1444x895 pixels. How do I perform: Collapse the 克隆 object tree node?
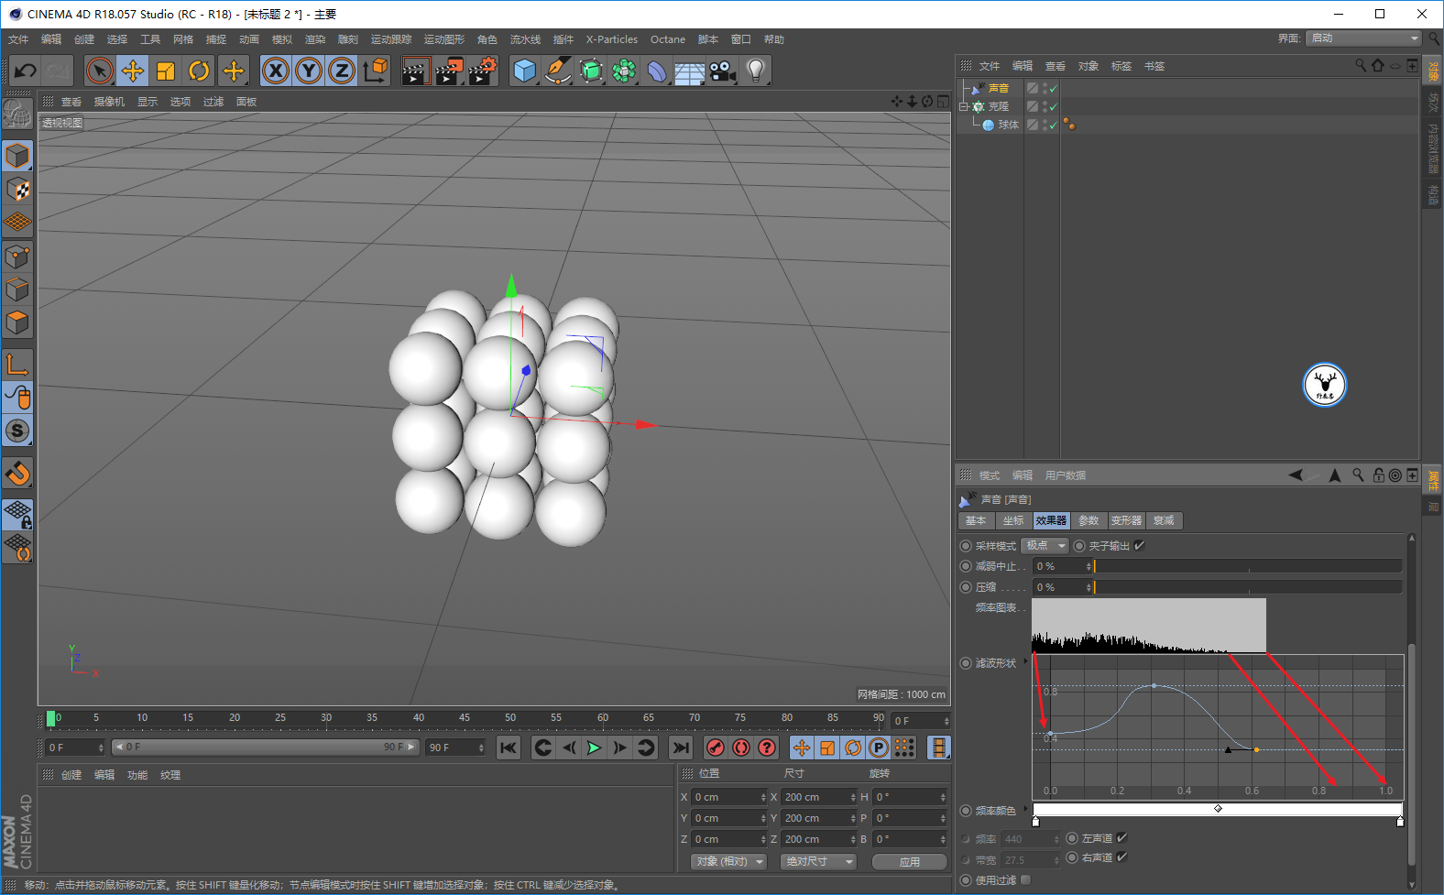point(963,107)
